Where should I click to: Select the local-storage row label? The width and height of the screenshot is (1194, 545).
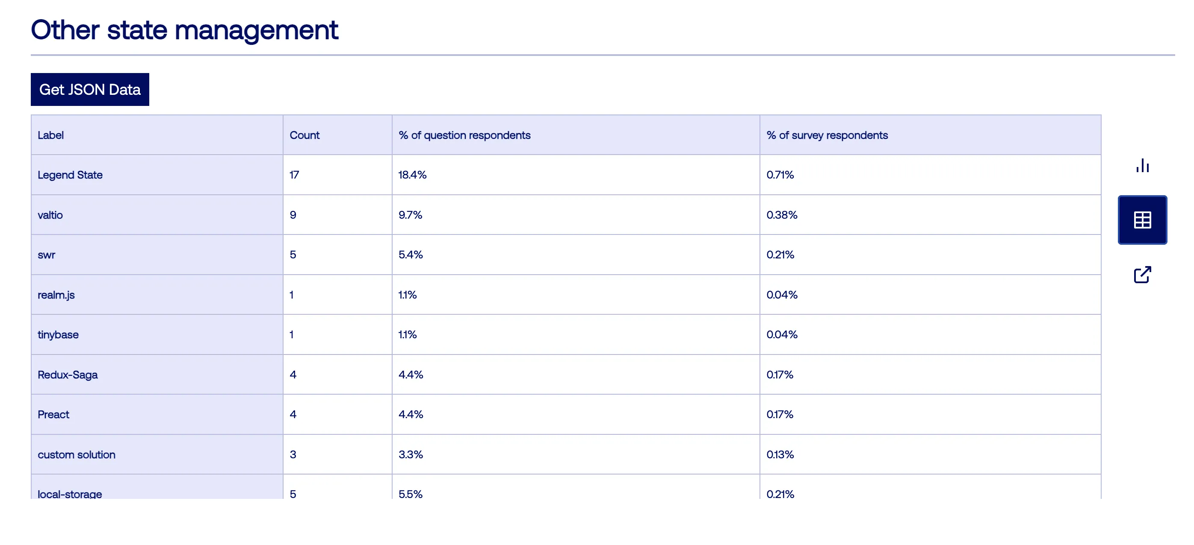point(70,494)
